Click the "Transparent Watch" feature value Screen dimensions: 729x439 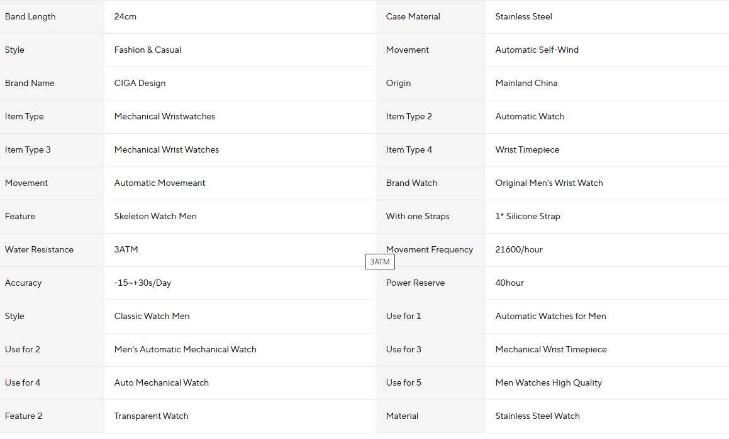151,416
